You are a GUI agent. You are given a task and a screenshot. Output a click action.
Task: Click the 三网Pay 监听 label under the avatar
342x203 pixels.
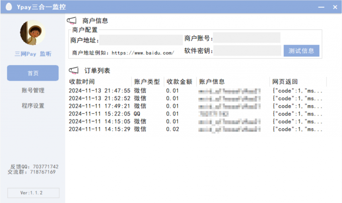click(33, 54)
